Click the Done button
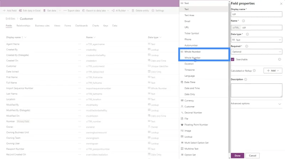The image size is (285, 159). [x=237, y=155]
